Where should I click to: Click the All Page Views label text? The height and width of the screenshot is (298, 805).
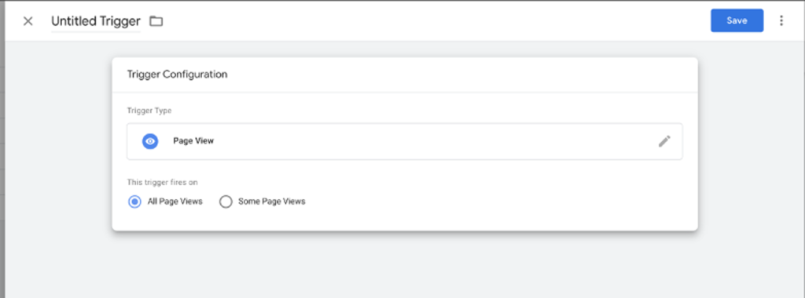click(x=175, y=202)
